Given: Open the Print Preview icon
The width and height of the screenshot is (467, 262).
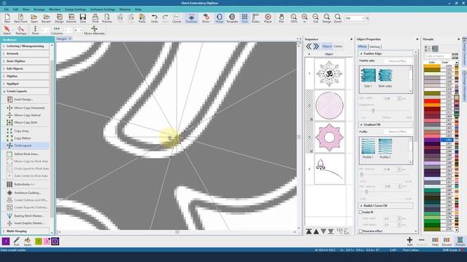Looking at the screenshot, I should click(x=107, y=18).
